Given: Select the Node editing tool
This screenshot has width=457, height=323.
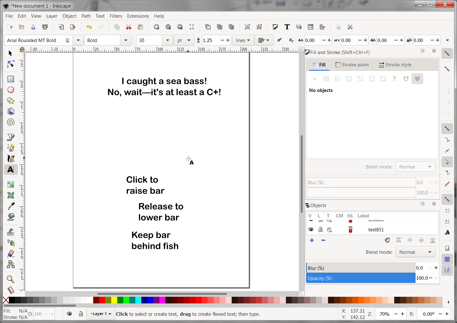Looking at the screenshot, I should pos(10,64).
